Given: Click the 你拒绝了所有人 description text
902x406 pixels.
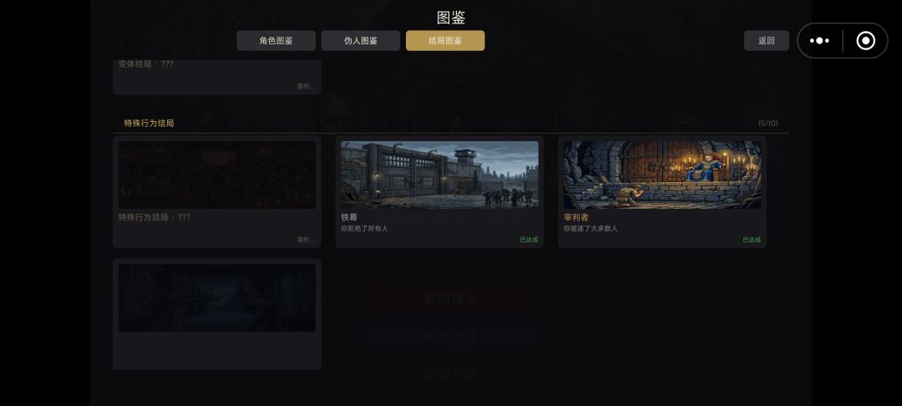Looking at the screenshot, I should (364, 228).
